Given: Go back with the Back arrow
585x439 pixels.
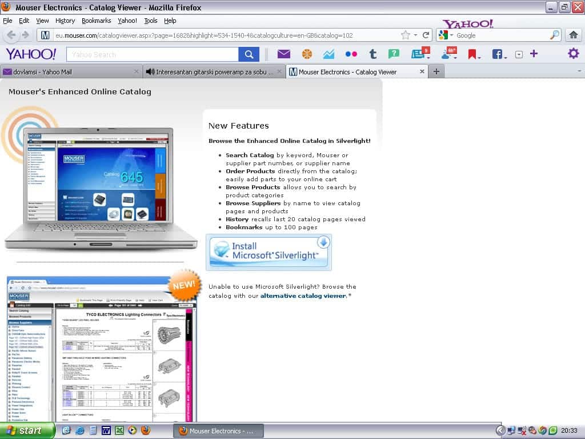Looking at the screenshot, I should point(11,35).
